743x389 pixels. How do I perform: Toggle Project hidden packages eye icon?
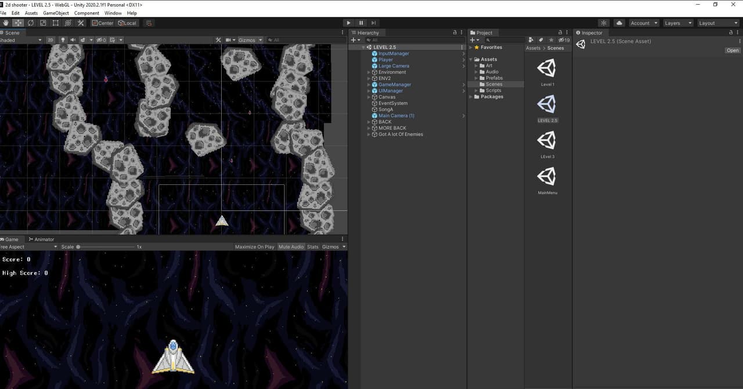(x=564, y=40)
